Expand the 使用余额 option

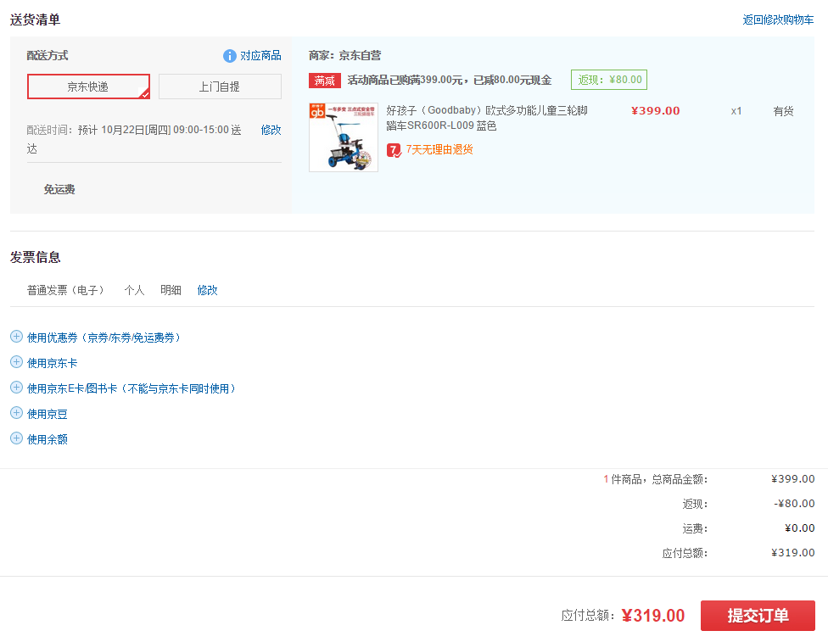48,438
